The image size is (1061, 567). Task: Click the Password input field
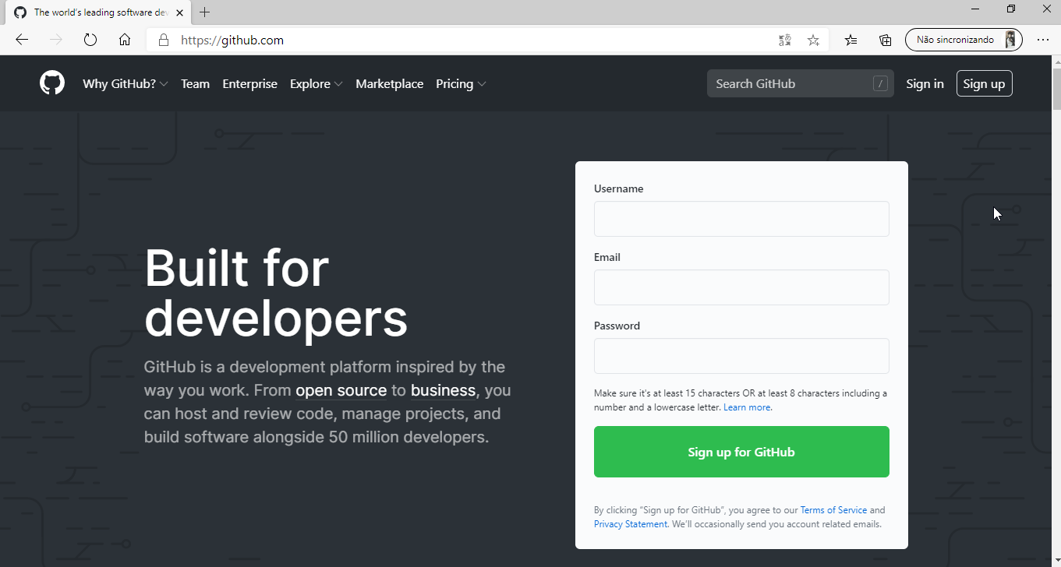click(x=741, y=356)
